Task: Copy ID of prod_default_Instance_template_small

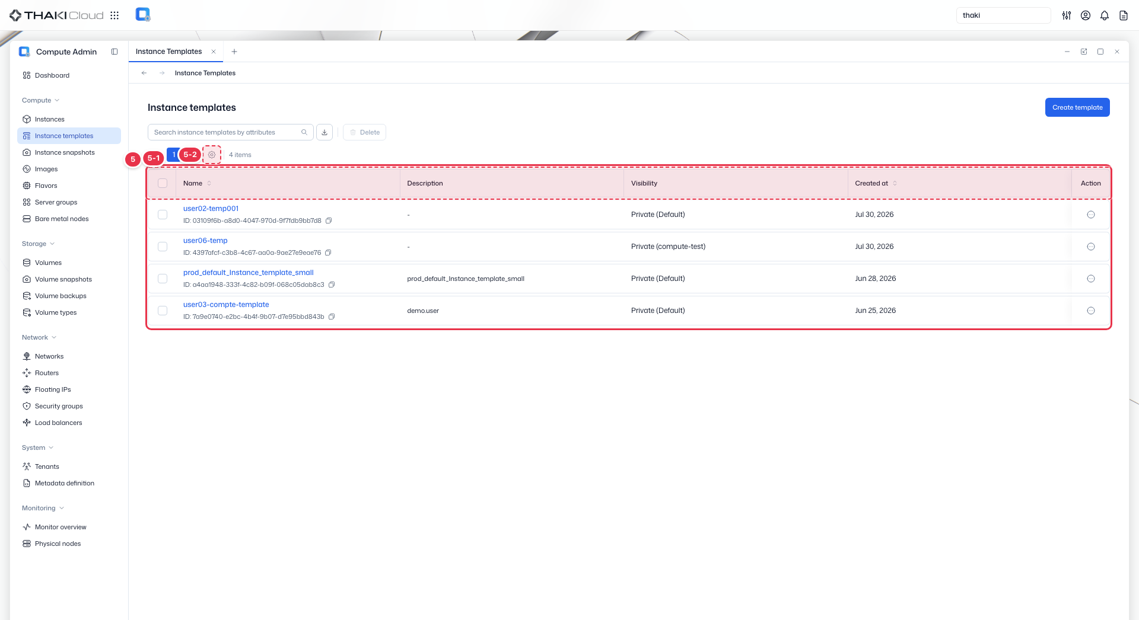Action: (x=332, y=285)
